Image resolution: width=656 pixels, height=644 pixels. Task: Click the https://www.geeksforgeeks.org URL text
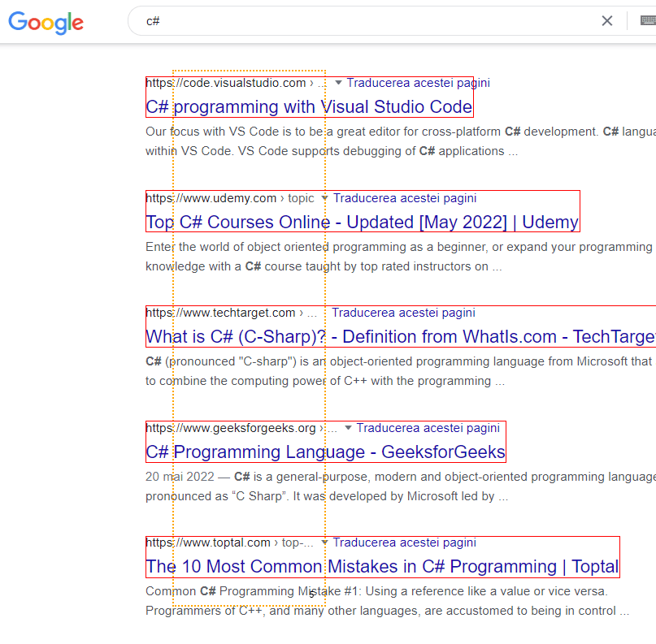(231, 428)
